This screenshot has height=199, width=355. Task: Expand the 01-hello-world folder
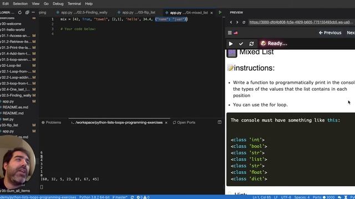point(13,29)
